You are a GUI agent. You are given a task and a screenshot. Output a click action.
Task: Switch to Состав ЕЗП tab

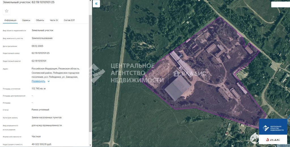click(x=69, y=20)
